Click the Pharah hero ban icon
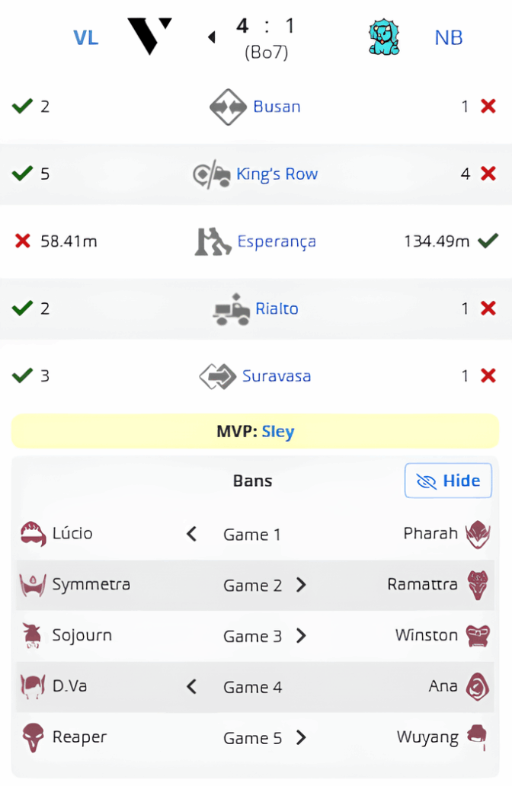Viewport: 512px width, 786px height. point(478,534)
